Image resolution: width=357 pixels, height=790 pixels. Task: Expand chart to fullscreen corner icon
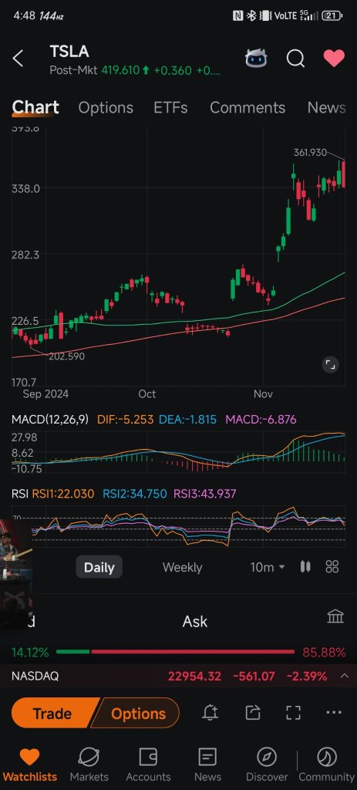(330, 365)
